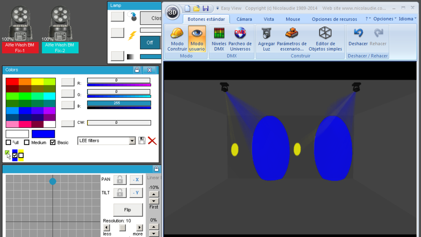Viewport: 421px width, 237px height.
Task: Open the Idioma language dropdown
Action: click(x=407, y=19)
